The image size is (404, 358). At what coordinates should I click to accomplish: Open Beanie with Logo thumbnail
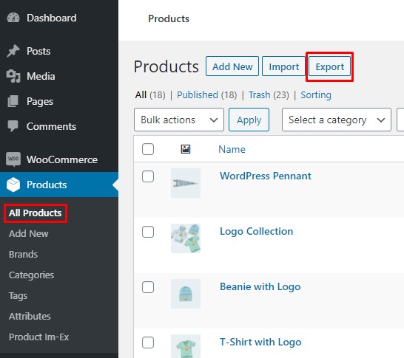186,294
